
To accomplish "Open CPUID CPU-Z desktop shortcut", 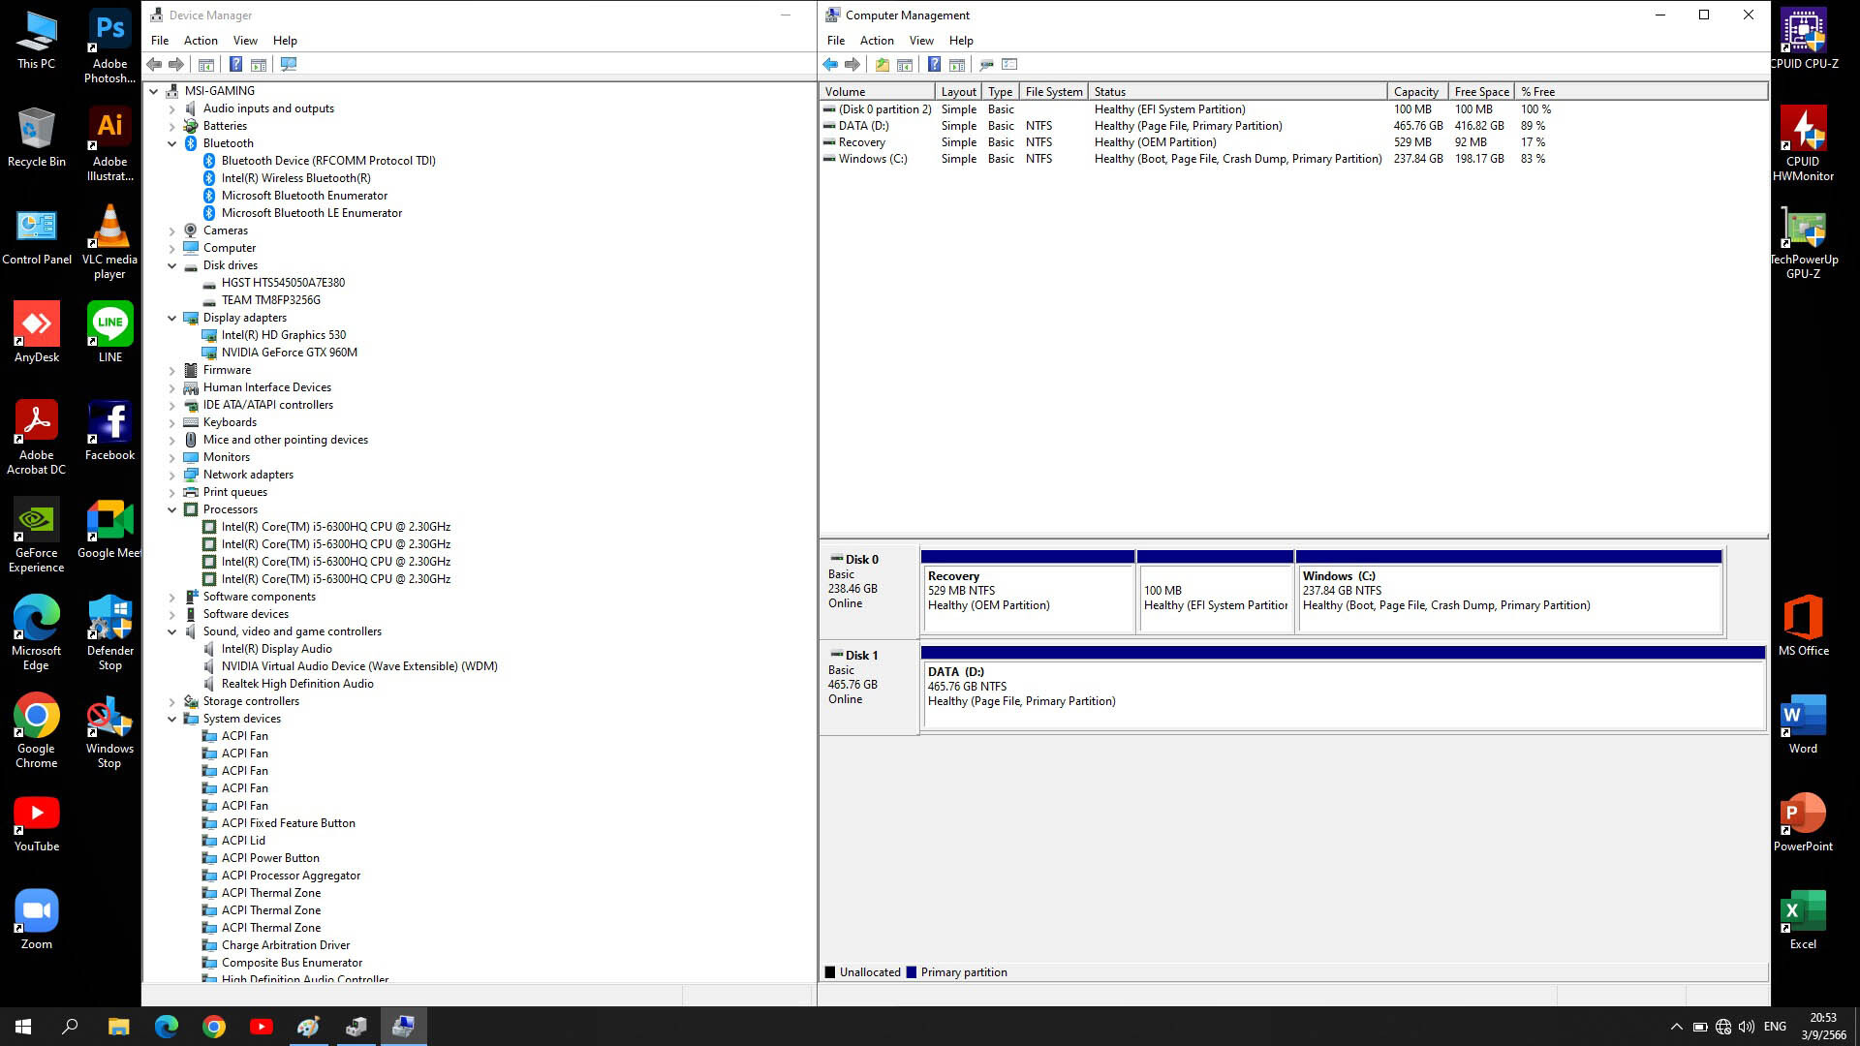I will [x=1803, y=40].
